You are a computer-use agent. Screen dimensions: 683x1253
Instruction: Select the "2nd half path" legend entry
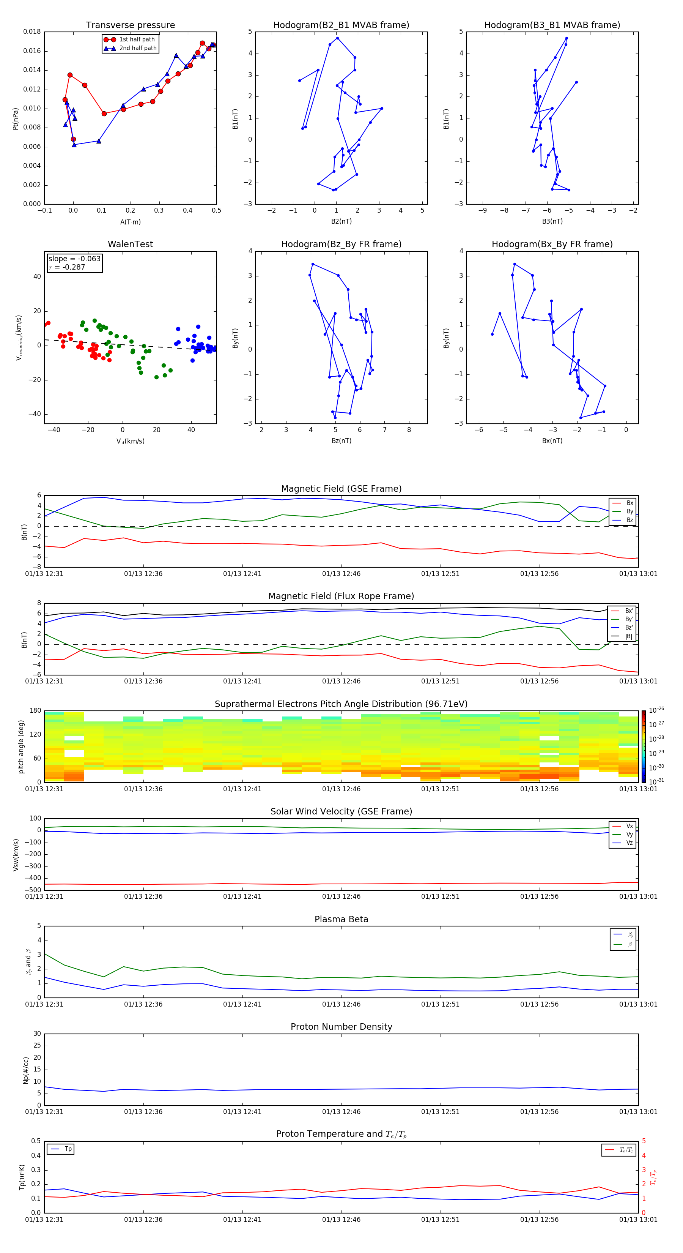130,48
